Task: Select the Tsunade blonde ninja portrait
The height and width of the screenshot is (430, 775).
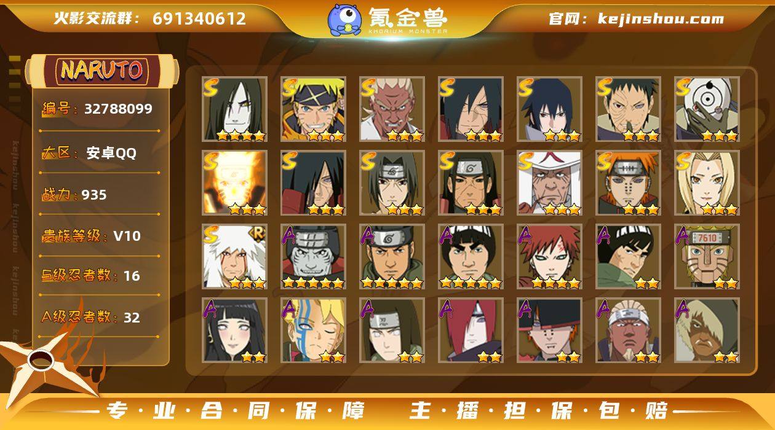Action: (x=707, y=182)
